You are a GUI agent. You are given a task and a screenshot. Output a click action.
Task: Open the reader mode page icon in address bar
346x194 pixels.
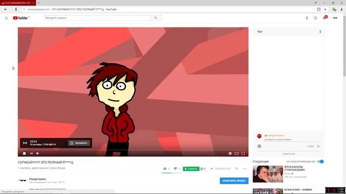[x=318, y=9]
